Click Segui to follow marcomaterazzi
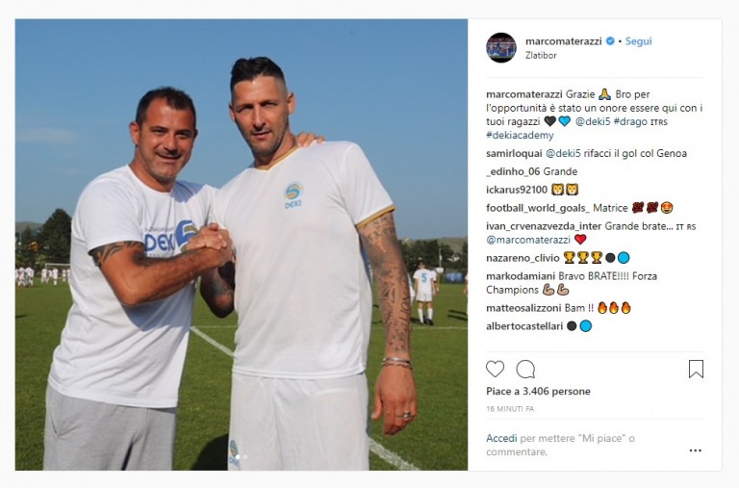Image resolution: width=739 pixels, height=488 pixels. [x=638, y=41]
